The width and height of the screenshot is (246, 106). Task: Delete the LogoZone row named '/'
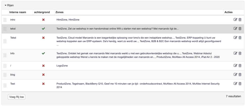240,66
